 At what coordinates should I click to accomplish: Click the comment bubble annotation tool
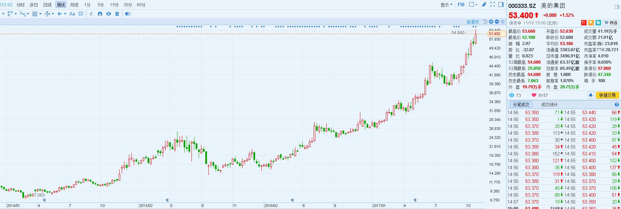click(81, 14)
